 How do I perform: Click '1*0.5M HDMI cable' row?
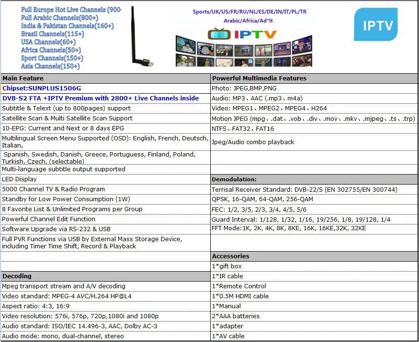[x=314, y=296]
